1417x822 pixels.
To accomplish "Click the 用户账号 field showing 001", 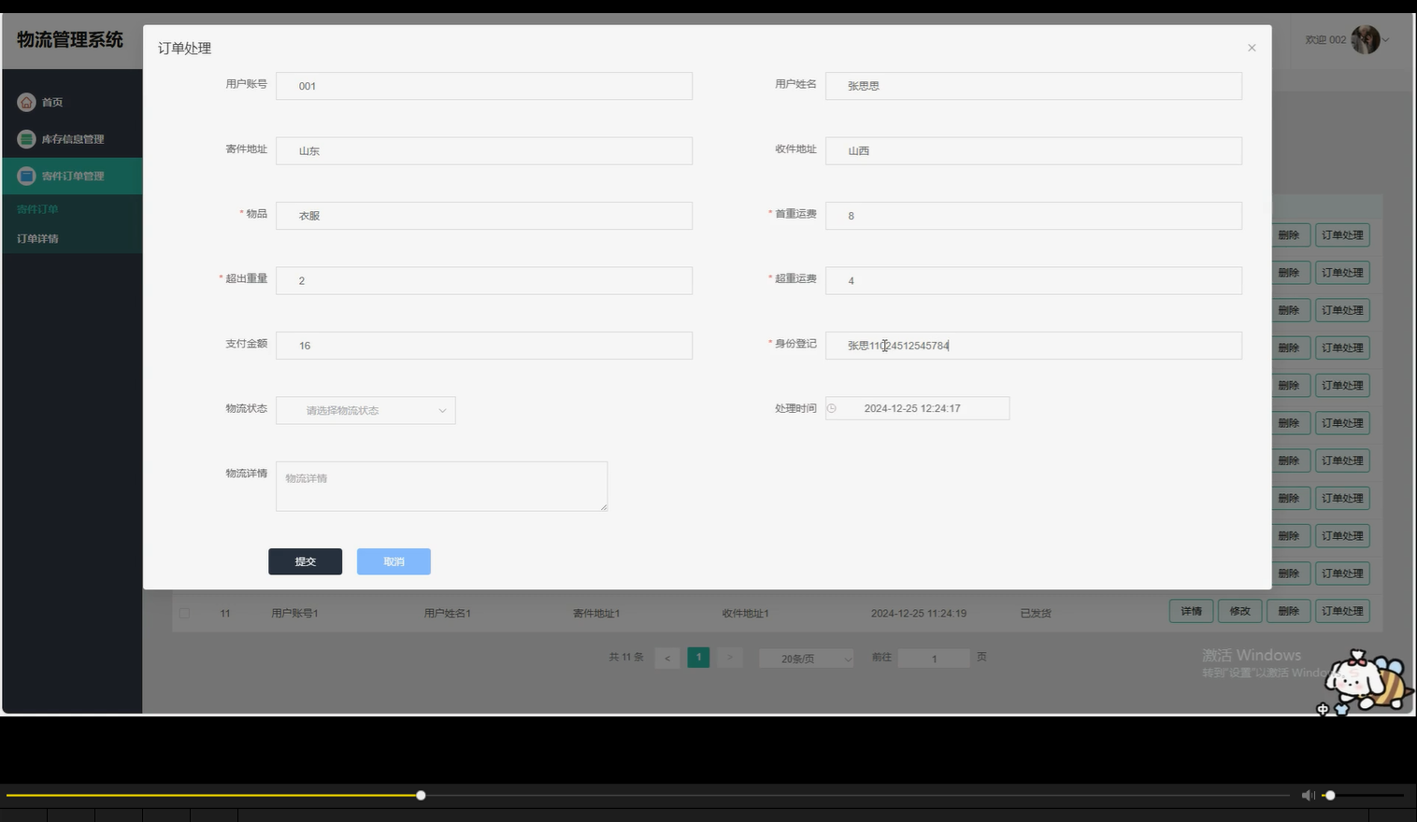I will [x=484, y=86].
